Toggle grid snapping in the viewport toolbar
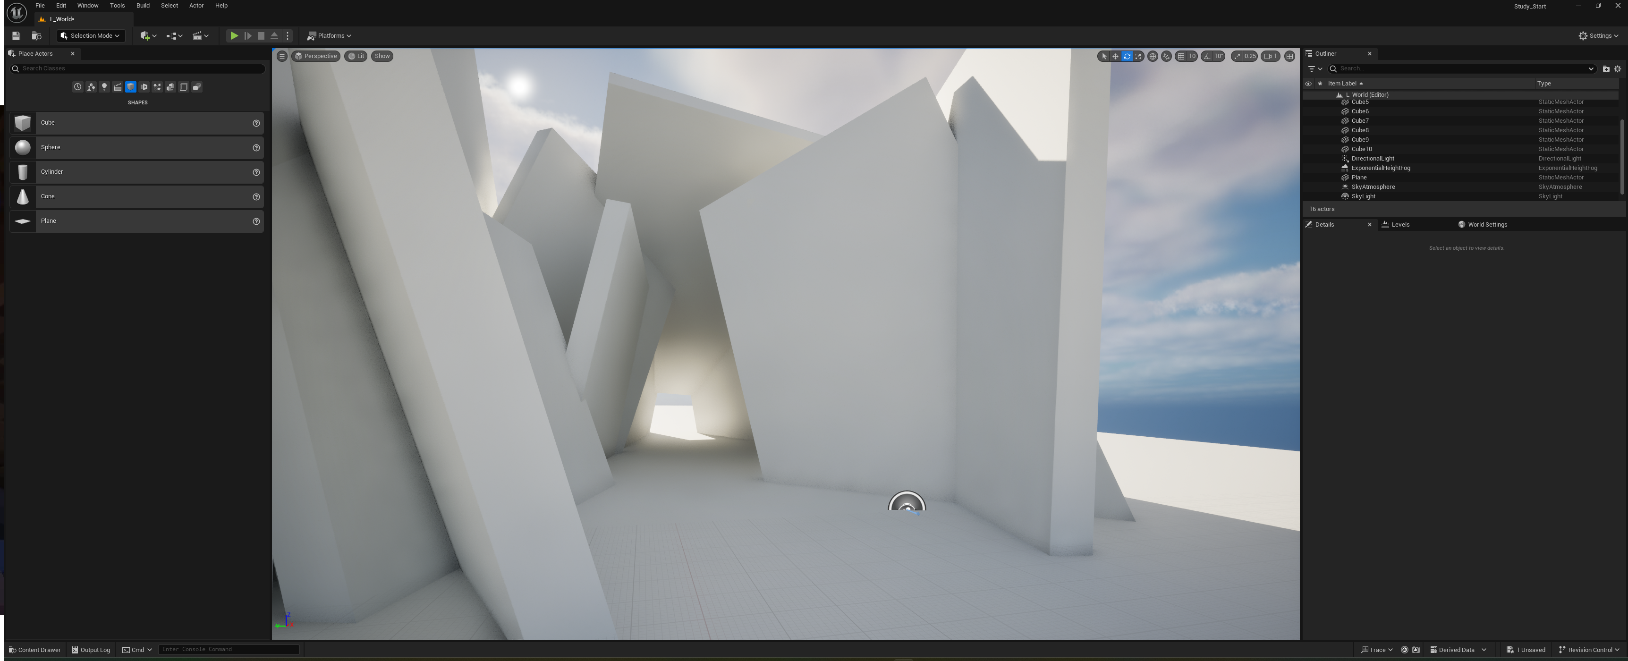Screen dimensions: 1628x661 click(x=1180, y=56)
